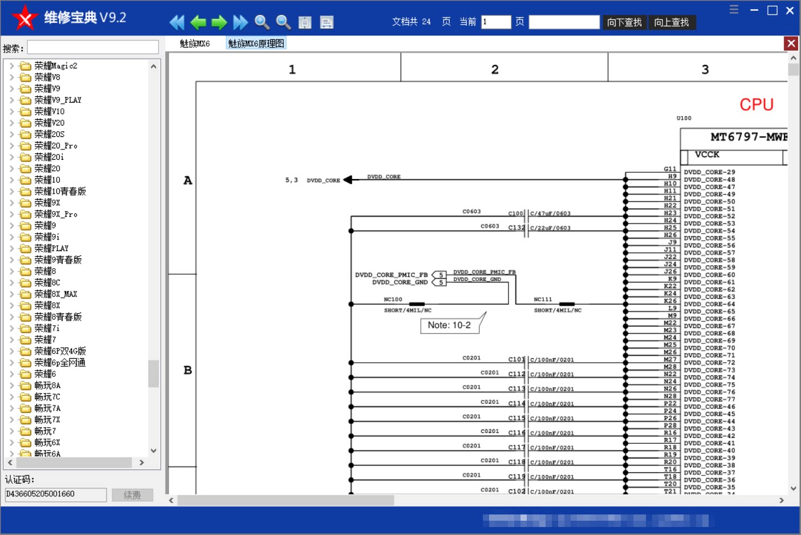Click the folder icon beside 荣耀10青春版
The width and height of the screenshot is (801, 535).
[26, 191]
